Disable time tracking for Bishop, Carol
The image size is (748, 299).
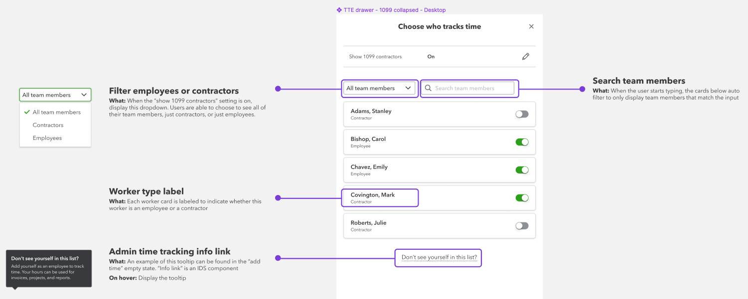point(522,142)
